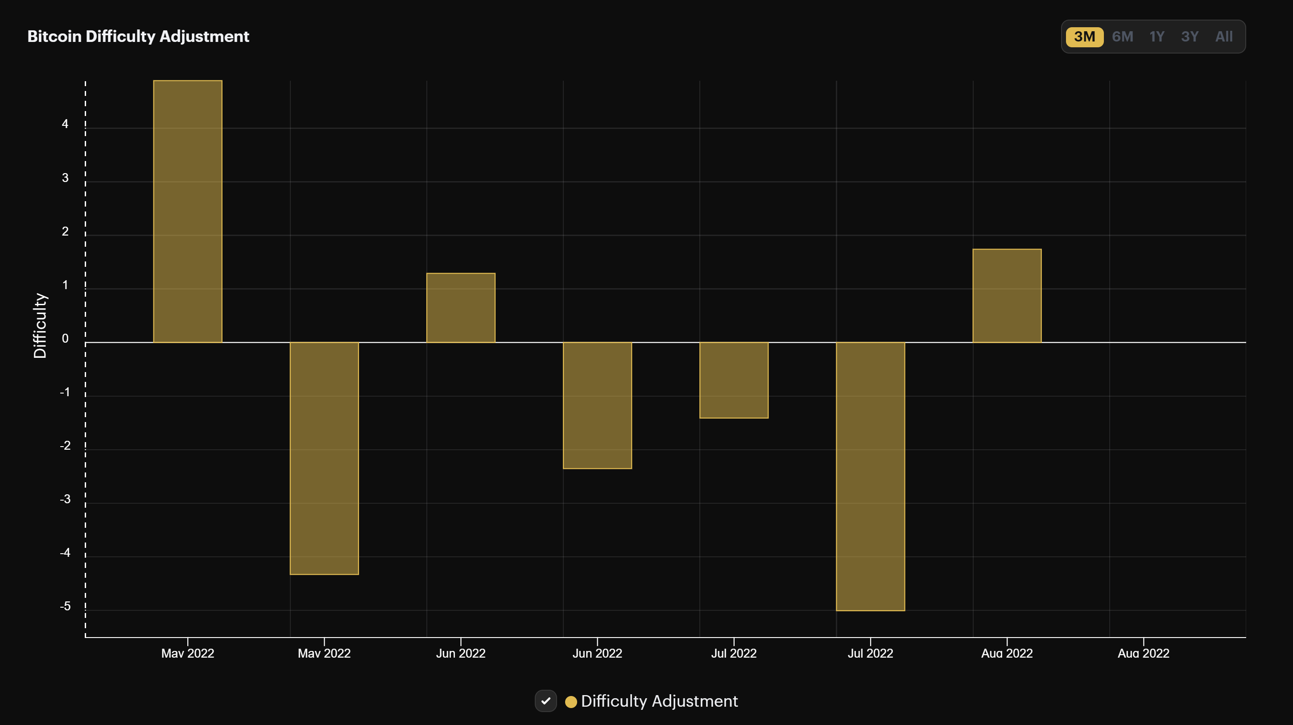Select the 3M time range button
Screen dimensions: 1293x725
pos(1085,36)
